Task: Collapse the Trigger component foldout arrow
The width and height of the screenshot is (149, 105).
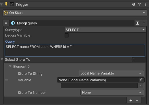Action: tap(1, 4)
